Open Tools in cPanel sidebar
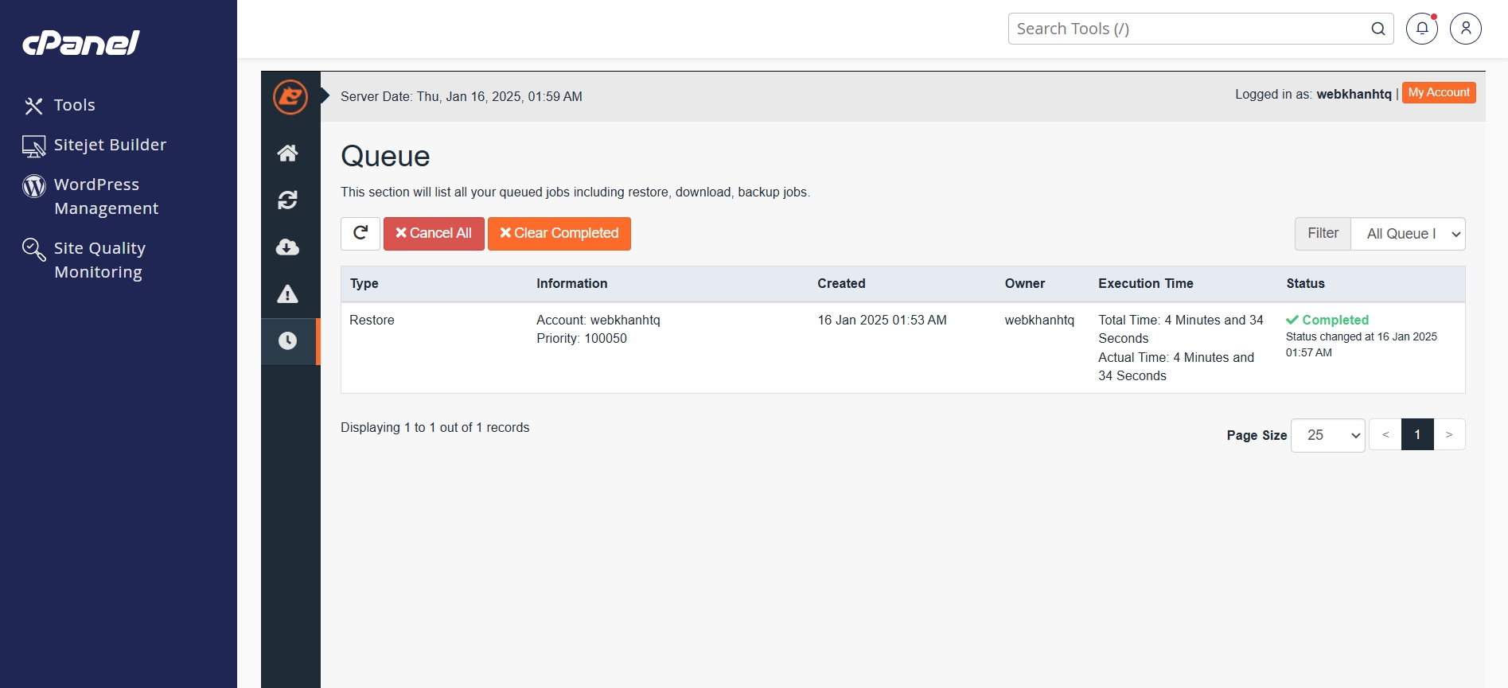The height and width of the screenshot is (688, 1508). [74, 105]
